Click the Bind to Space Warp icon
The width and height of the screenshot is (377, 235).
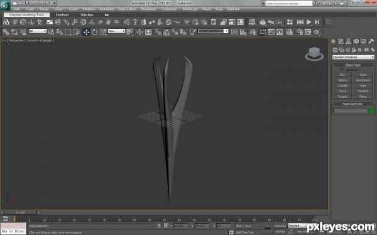tap(23, 32)
